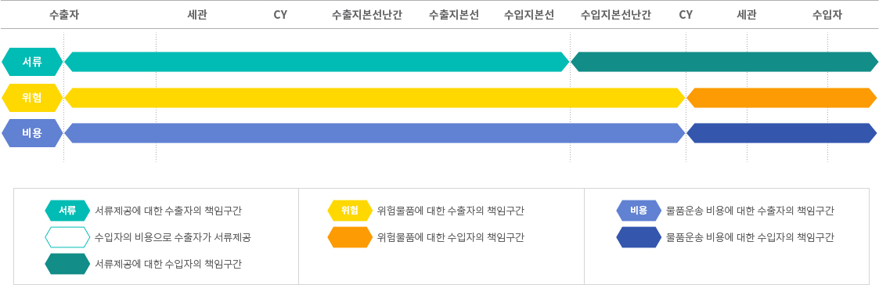Select the 비용 legend badge
Image resolution: width=879 pixels, height=285 pixels.
pyautogui.click(x=639, y=211)
